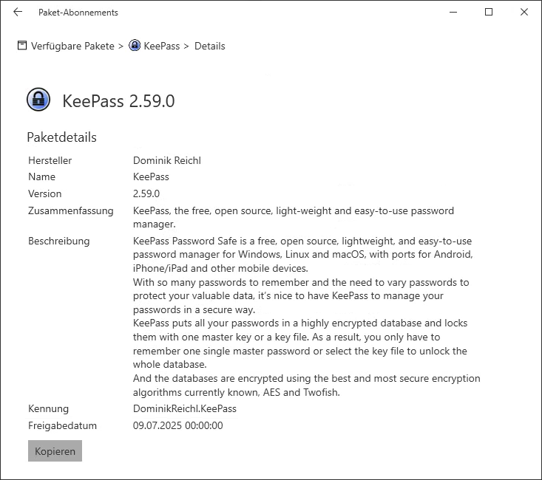Click the Version value 2.59.0 in details
The image size is (542, 480).
click(x=146, y=193)
